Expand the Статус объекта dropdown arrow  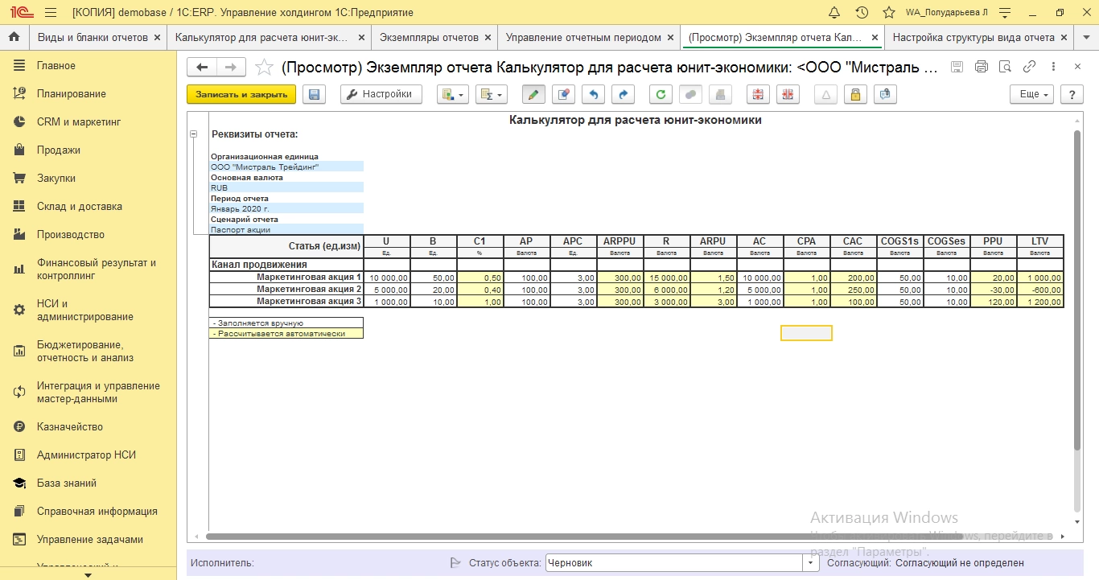tap(809, 563)
